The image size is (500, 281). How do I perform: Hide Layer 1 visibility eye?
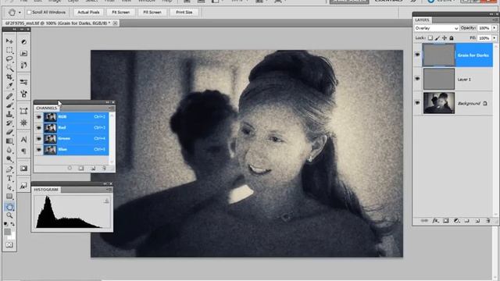(x=417, y=79)
